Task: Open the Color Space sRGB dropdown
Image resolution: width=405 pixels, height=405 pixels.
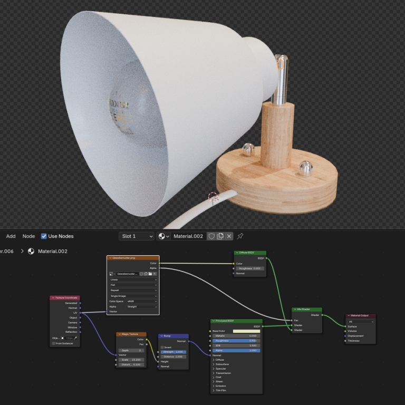Action: 141,301
